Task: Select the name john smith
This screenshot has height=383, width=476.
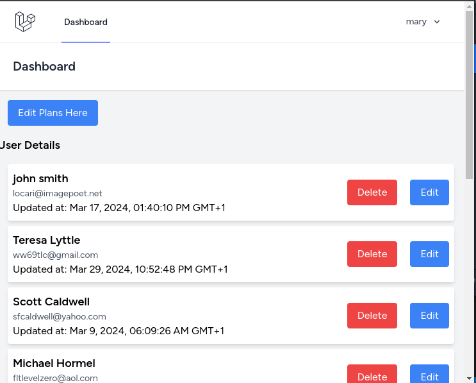Action: pos(40,179)
